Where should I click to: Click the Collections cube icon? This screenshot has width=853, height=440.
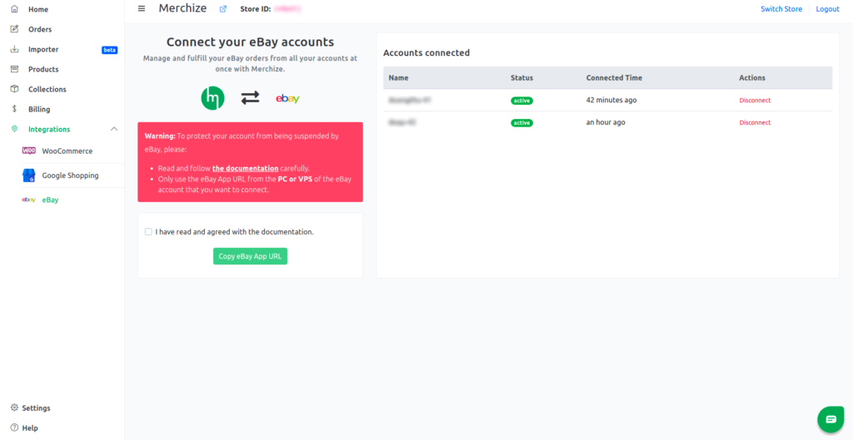coord(15,89)
